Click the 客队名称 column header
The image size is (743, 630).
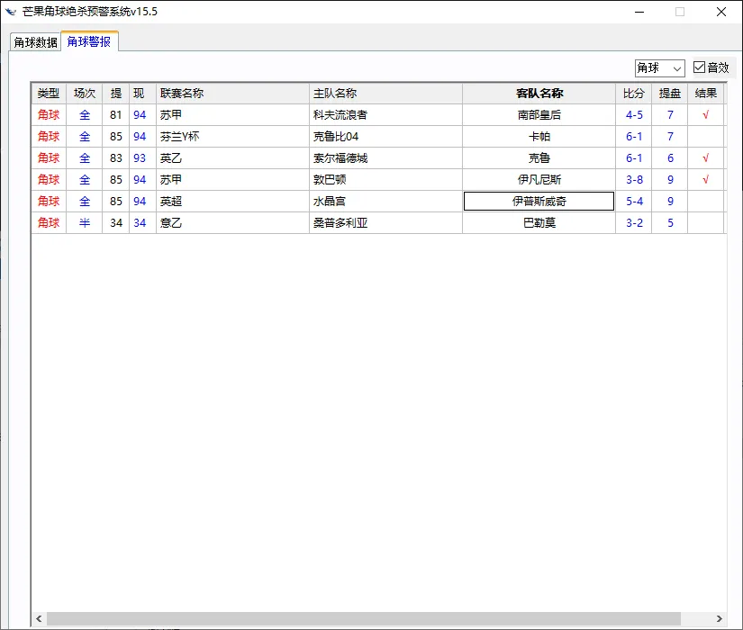(x=539, y=94)
